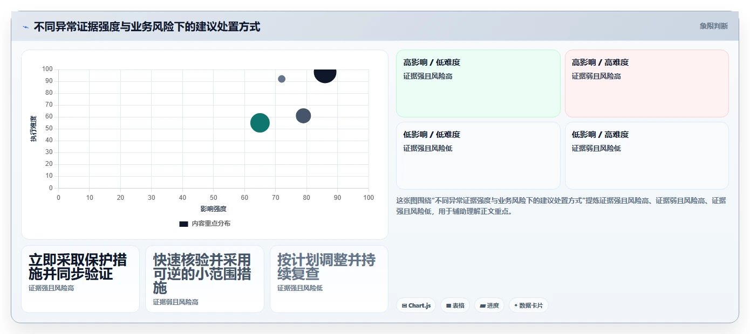
Task: Click 证据强且风险低 under the third action card
Action: pyautogui.click(x=300, y=288)
